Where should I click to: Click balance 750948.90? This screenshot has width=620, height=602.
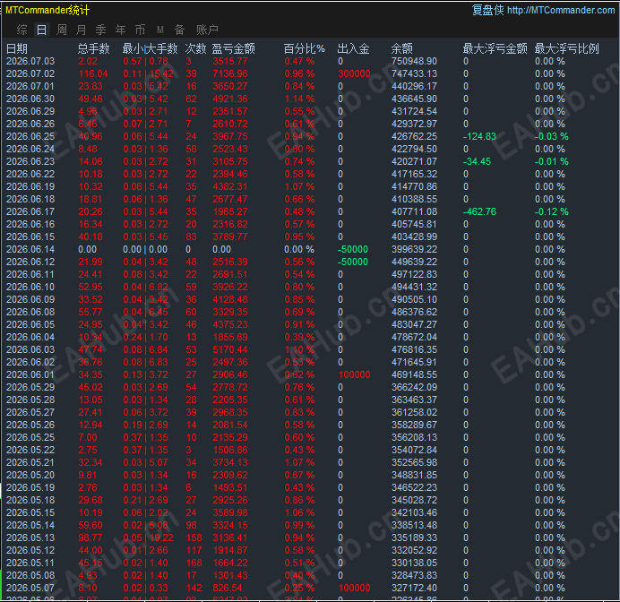tap(415, 61)
